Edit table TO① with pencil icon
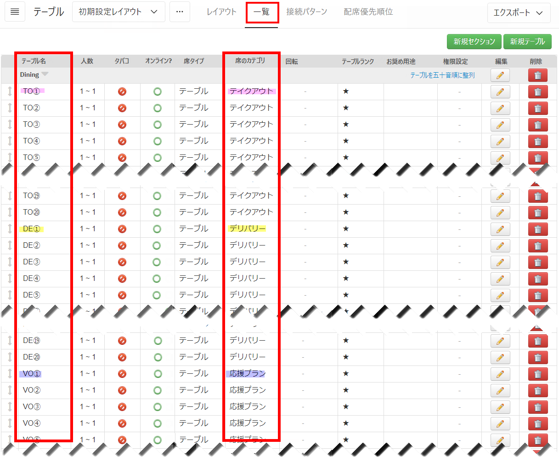The width and height of the screenshot is (559, 457). click(x=500, y=92)
